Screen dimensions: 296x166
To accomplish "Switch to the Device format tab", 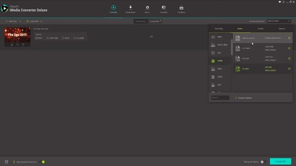I will pyautogui.click(x=282, y=29).
